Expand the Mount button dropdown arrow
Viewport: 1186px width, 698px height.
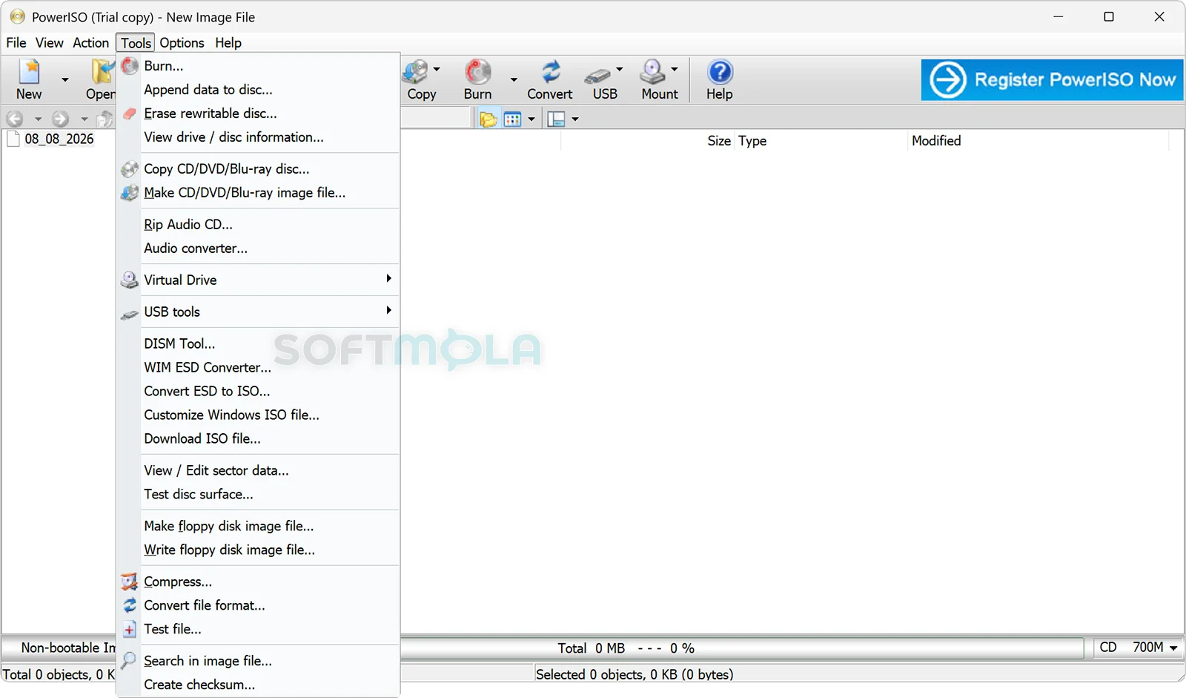pyautogui.click(x=675, y=69)
